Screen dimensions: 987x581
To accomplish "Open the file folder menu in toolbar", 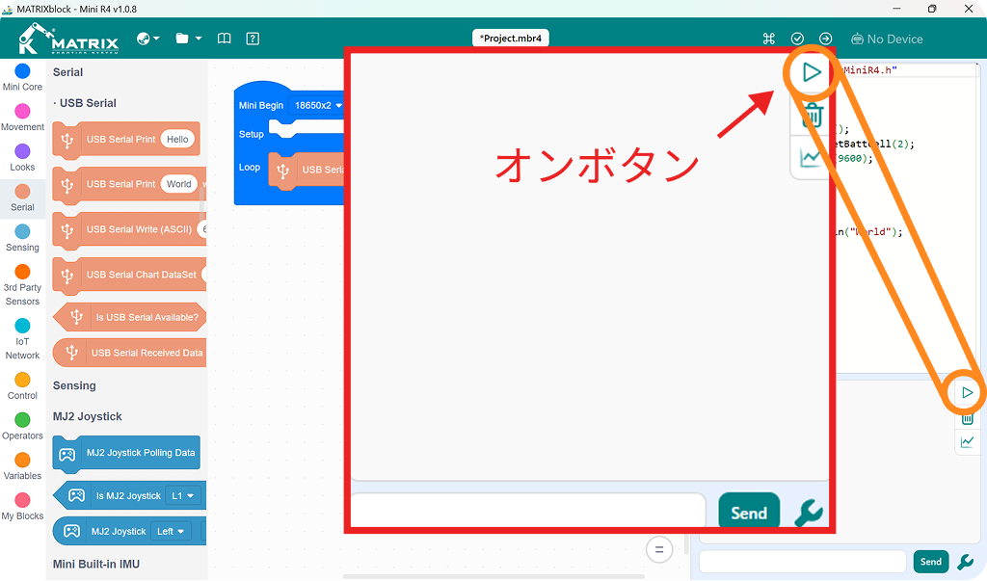I will coord(188,39).
